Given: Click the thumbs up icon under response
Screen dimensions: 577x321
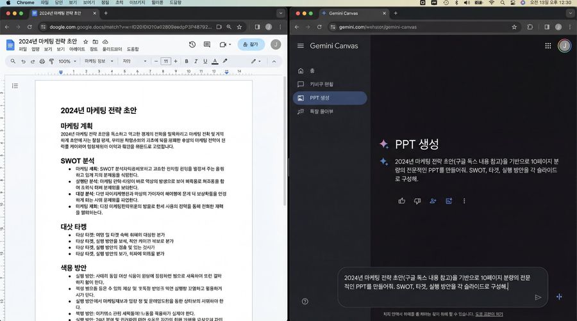Looking at the screenshot, I should pos(401,200).
